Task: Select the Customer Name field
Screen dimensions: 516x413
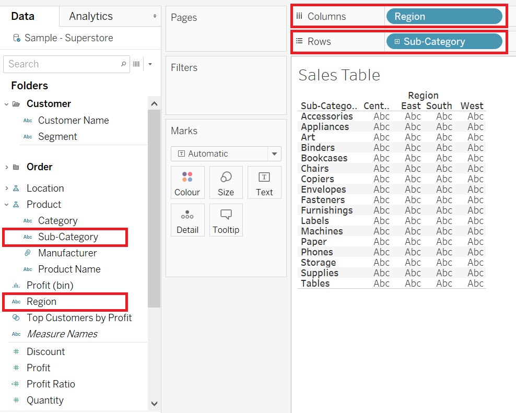Action: click(74, 121)
